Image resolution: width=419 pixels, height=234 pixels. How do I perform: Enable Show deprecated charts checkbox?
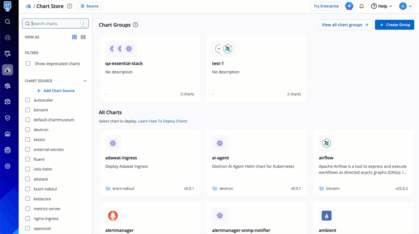(x=28, y=64)
